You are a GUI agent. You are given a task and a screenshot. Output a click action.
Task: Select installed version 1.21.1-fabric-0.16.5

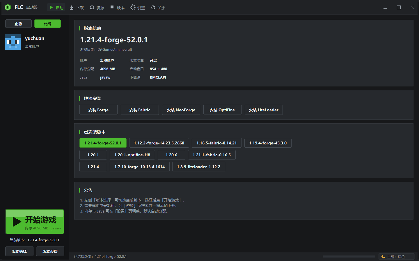click(x=212, y=155)
